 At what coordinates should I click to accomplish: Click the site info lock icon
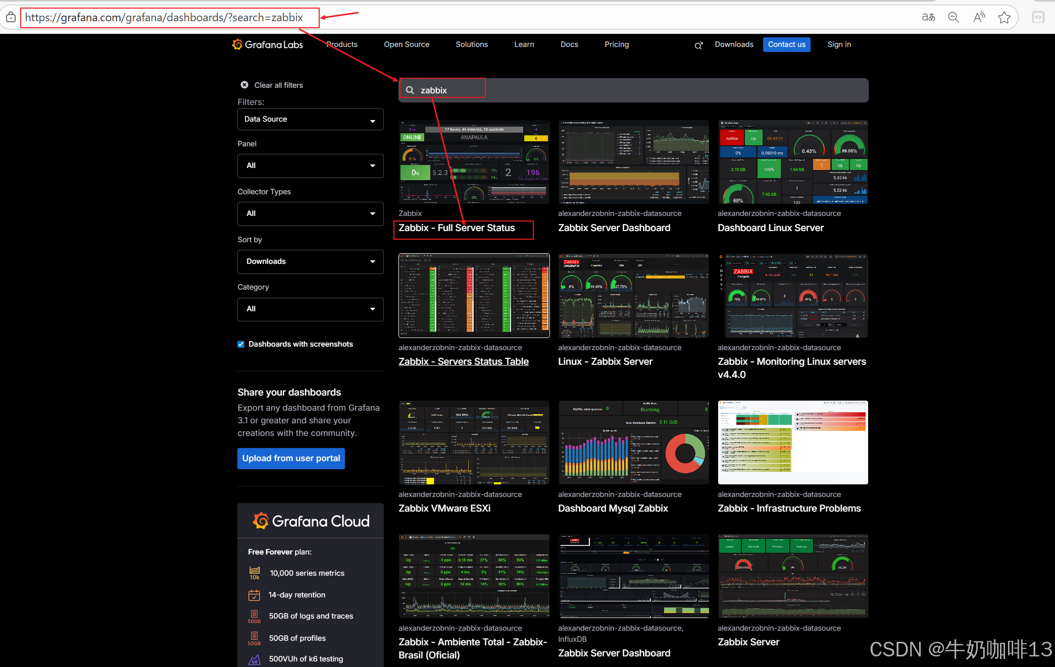pos(11,18)
